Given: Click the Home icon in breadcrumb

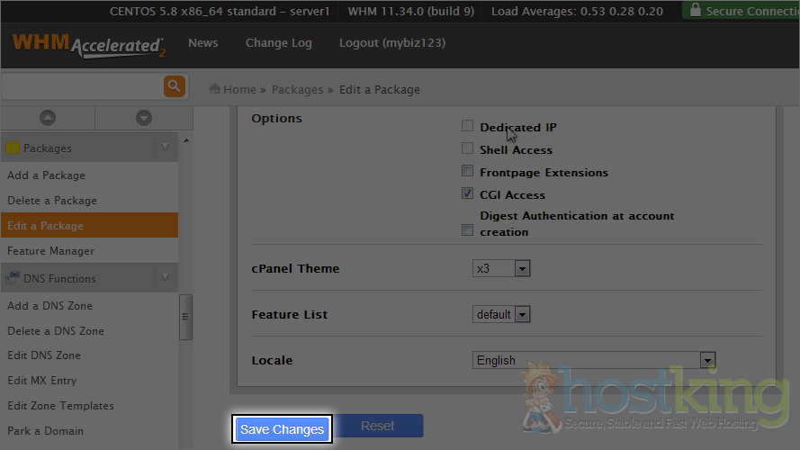Looking at the screenshot, I should coord(215,89).
